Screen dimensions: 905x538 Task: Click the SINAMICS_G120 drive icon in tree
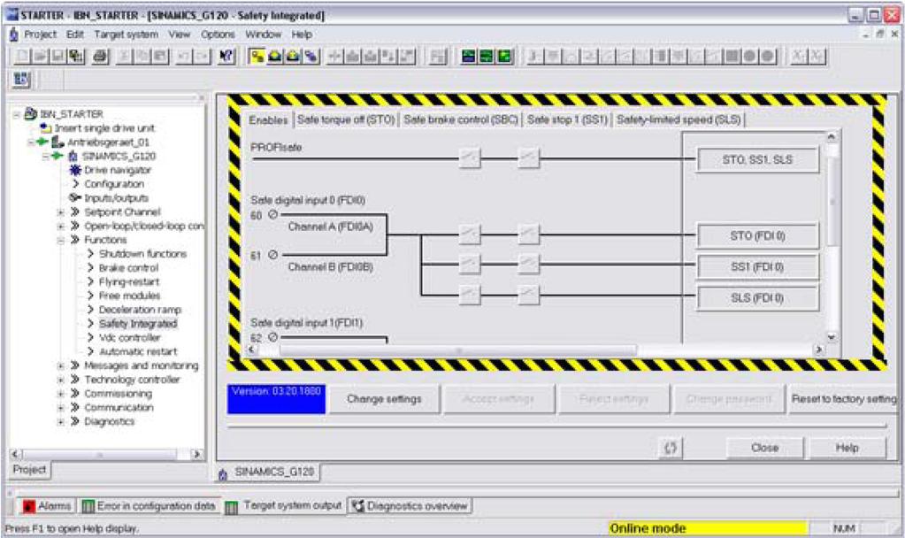[x=73, y=156]
